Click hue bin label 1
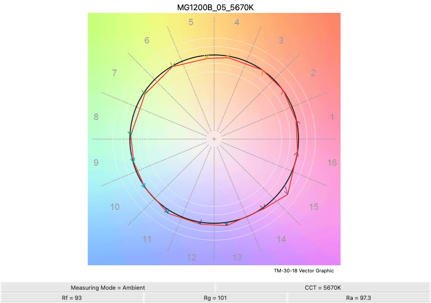Image resolution: width=431 pixels, height=303 pixels. point(332,117)
